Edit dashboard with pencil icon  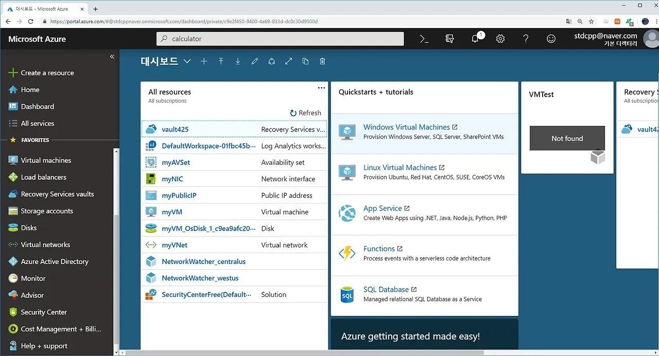(x=255, y=61)
